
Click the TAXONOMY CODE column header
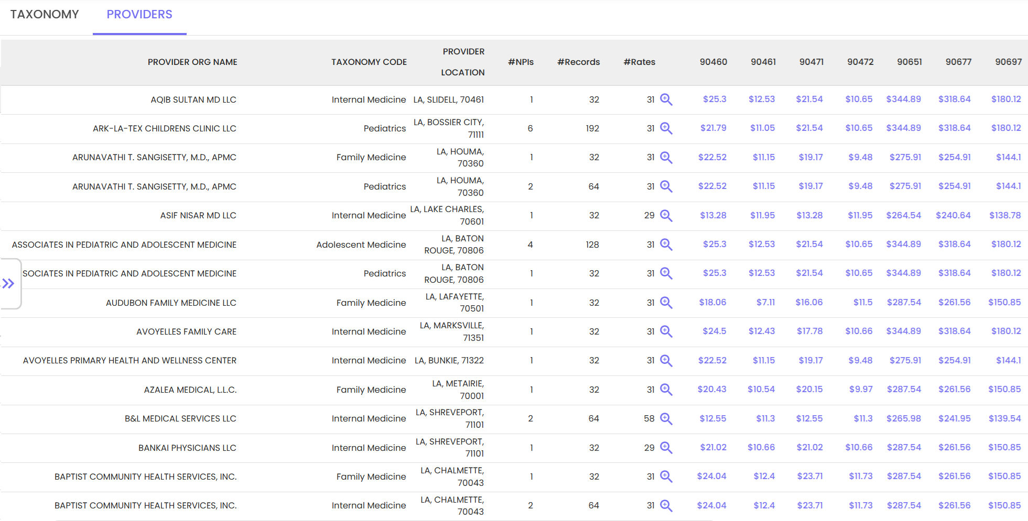[x=369, y=62]
